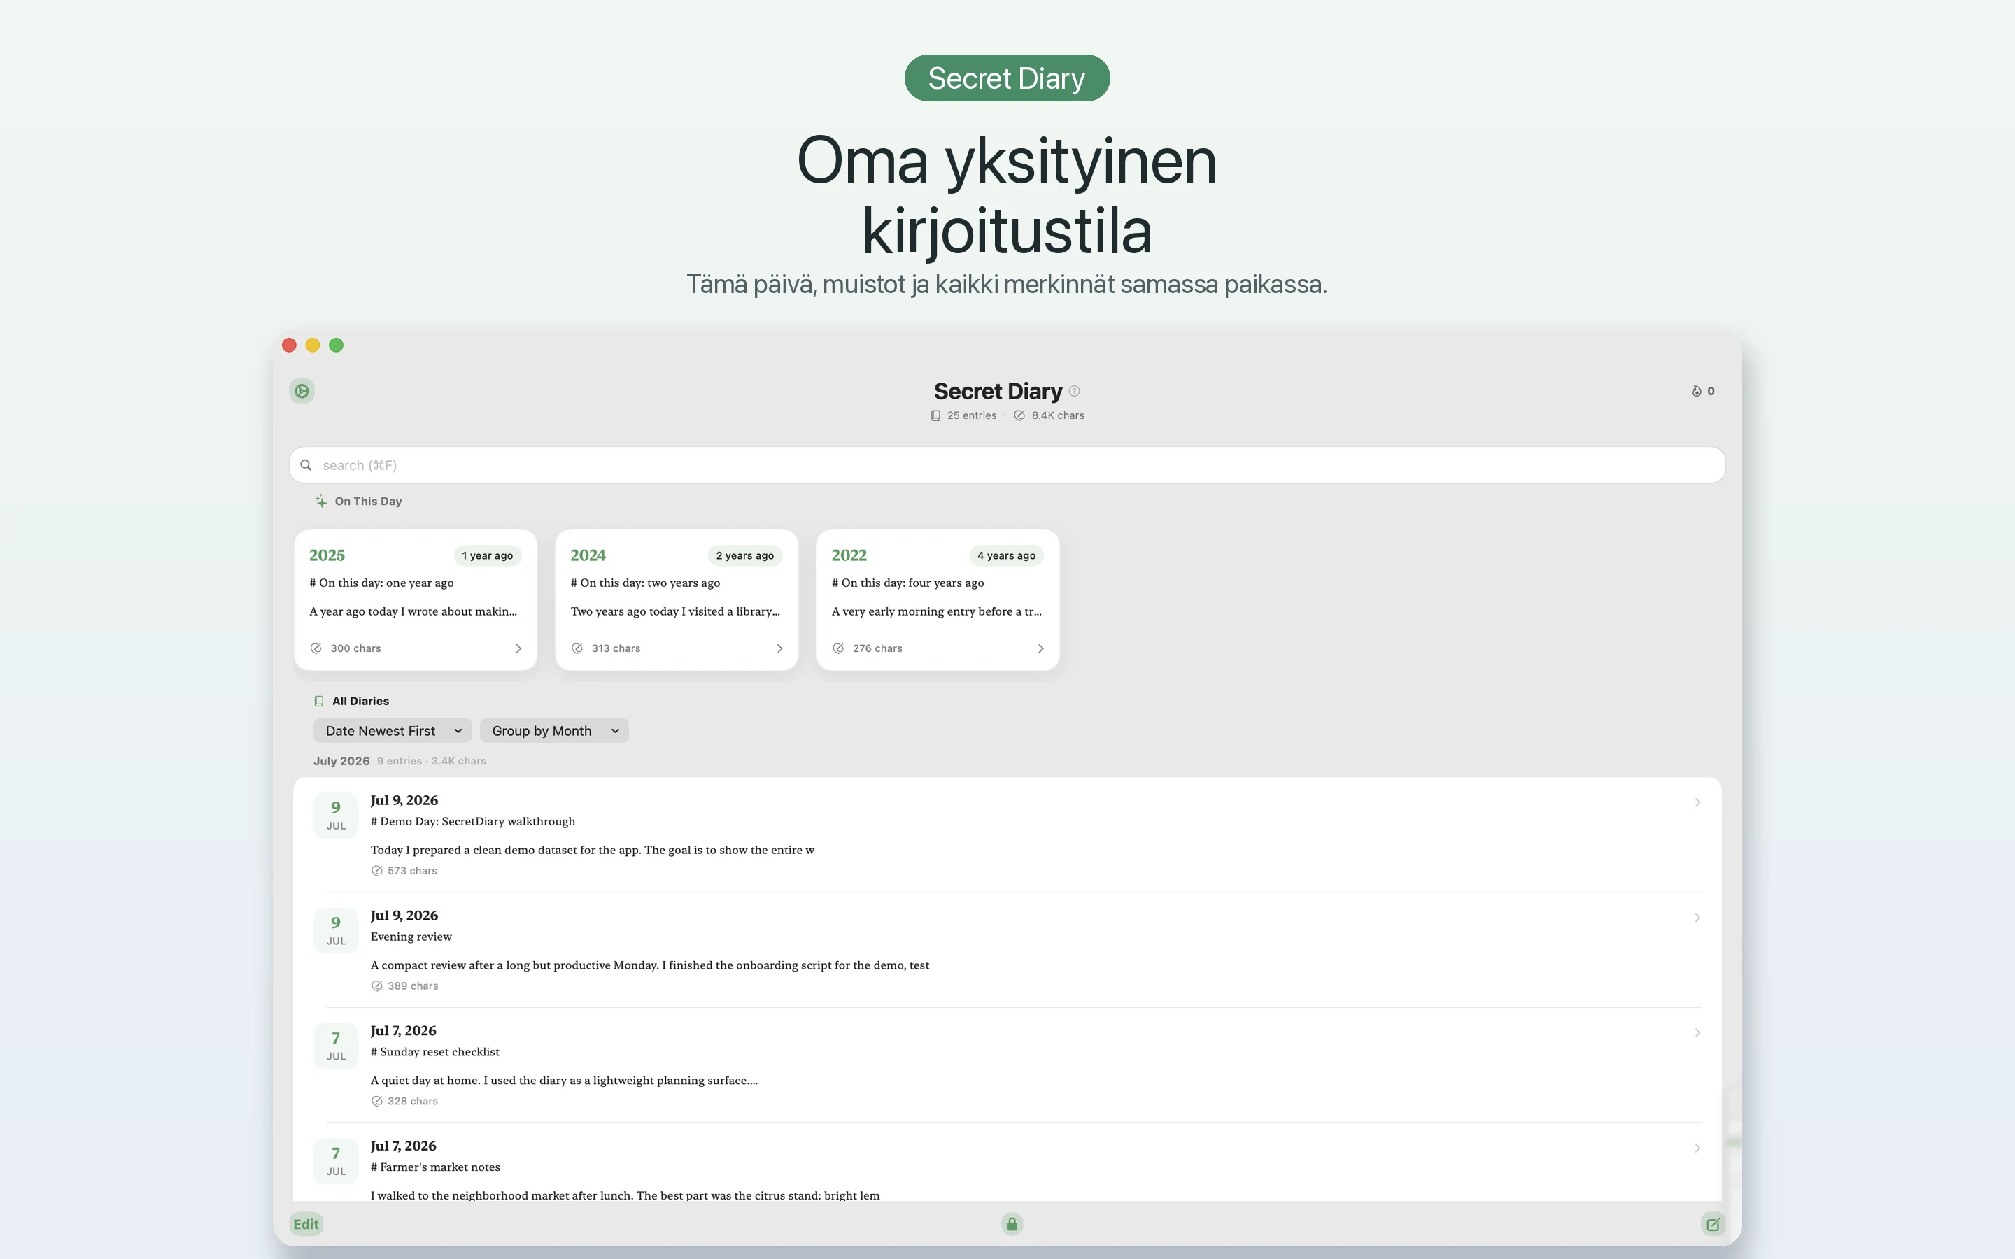Open the 2025 On This Day card
Image resolution: width=2015 pixels, height=1259 pixels.
coord(416,599)
